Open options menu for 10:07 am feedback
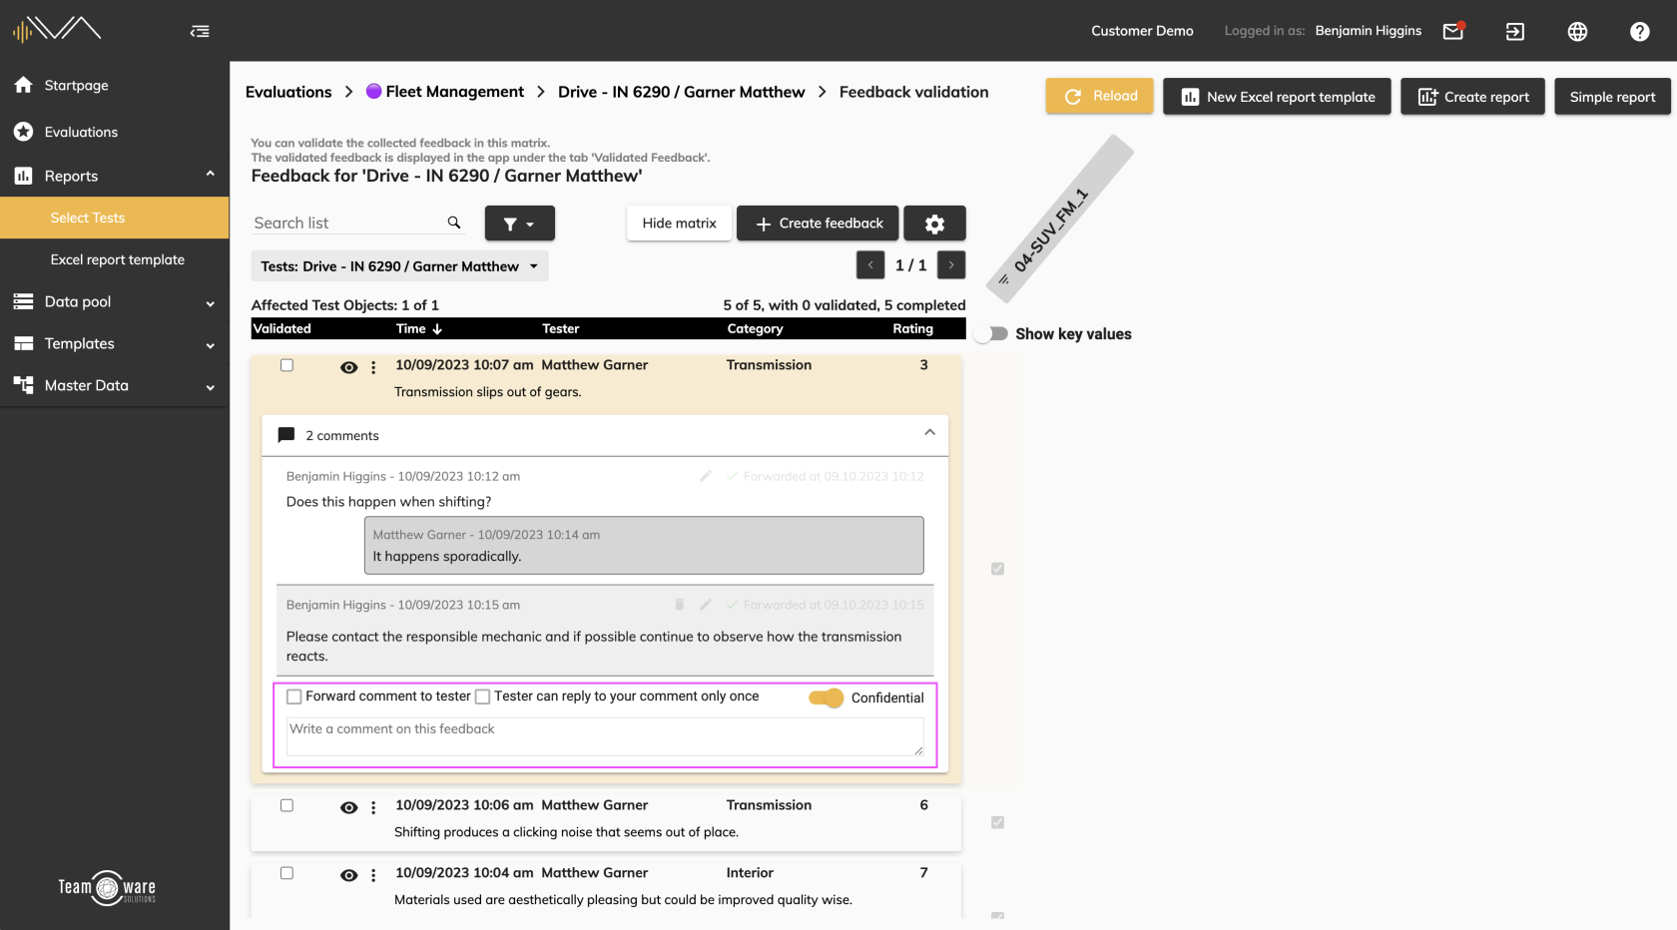Image resolution: width=1677 pixels, height=930 pixels. 373,367
